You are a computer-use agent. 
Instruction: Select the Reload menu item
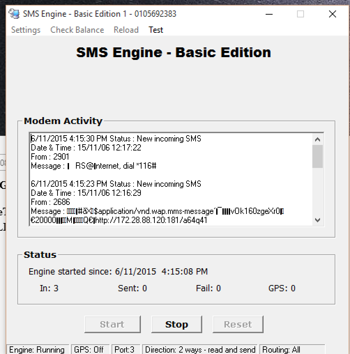[126, 30]
